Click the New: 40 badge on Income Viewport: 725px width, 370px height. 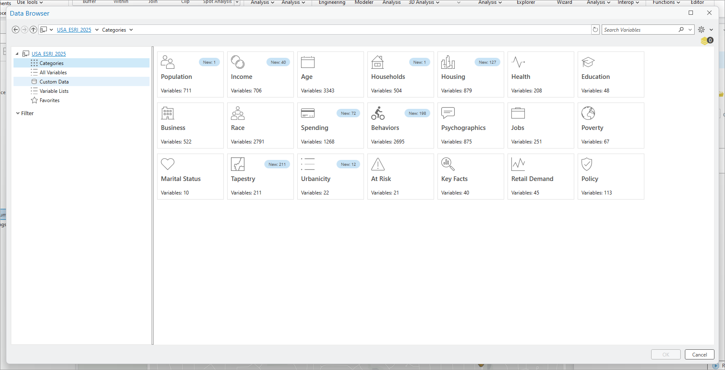(278, 62)
